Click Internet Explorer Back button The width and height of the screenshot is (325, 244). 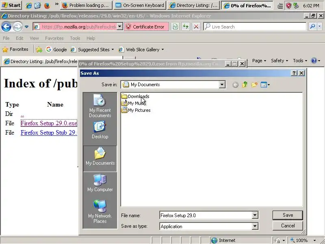pyautogui.click(x=6, y=26)
